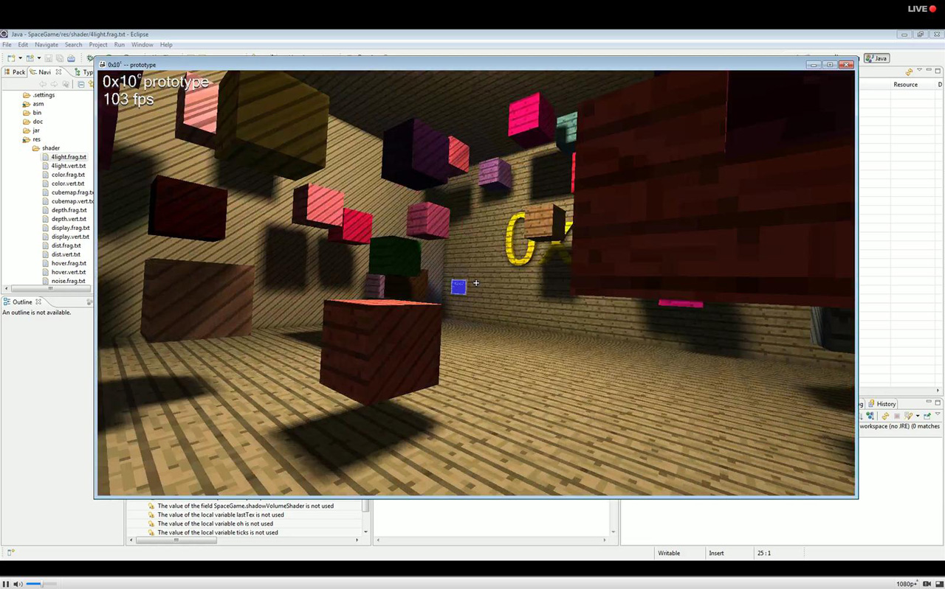Viewport: 945px width, 589px height.
Task: Pause the video stream
Action: (7, 584)
